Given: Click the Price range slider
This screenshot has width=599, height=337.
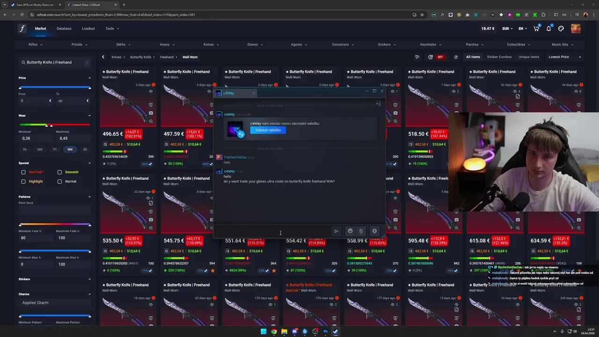Looking at the screenshot, I should click(55, 88).
